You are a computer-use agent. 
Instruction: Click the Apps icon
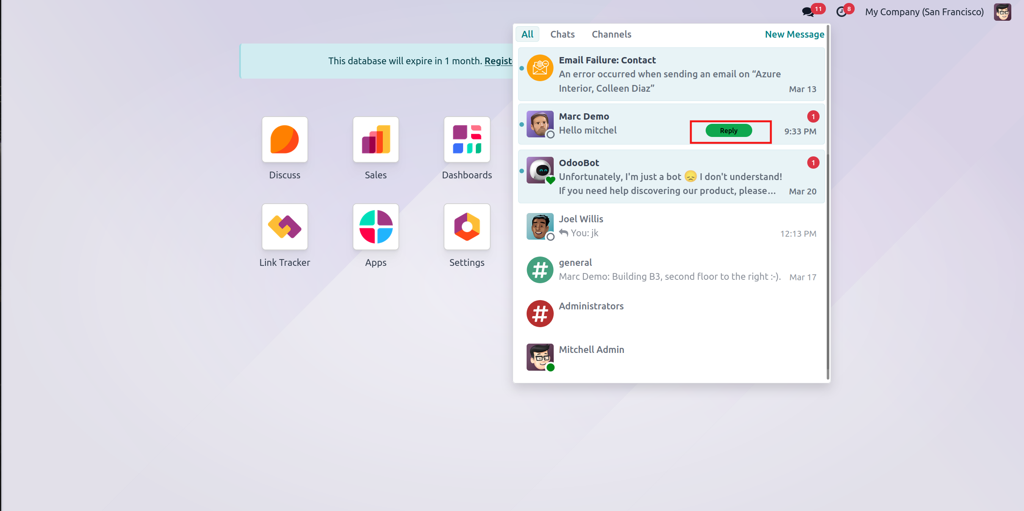click(375, 227)
